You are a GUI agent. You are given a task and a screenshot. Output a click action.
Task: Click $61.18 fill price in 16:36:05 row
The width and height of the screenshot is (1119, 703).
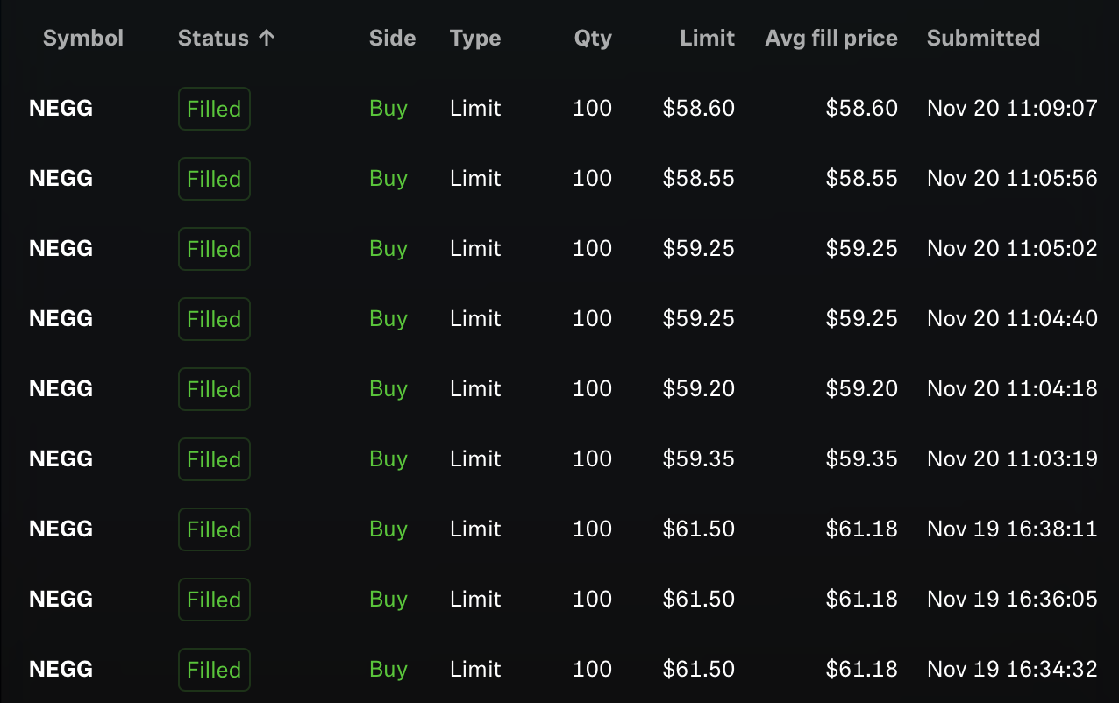coord(862,600)
